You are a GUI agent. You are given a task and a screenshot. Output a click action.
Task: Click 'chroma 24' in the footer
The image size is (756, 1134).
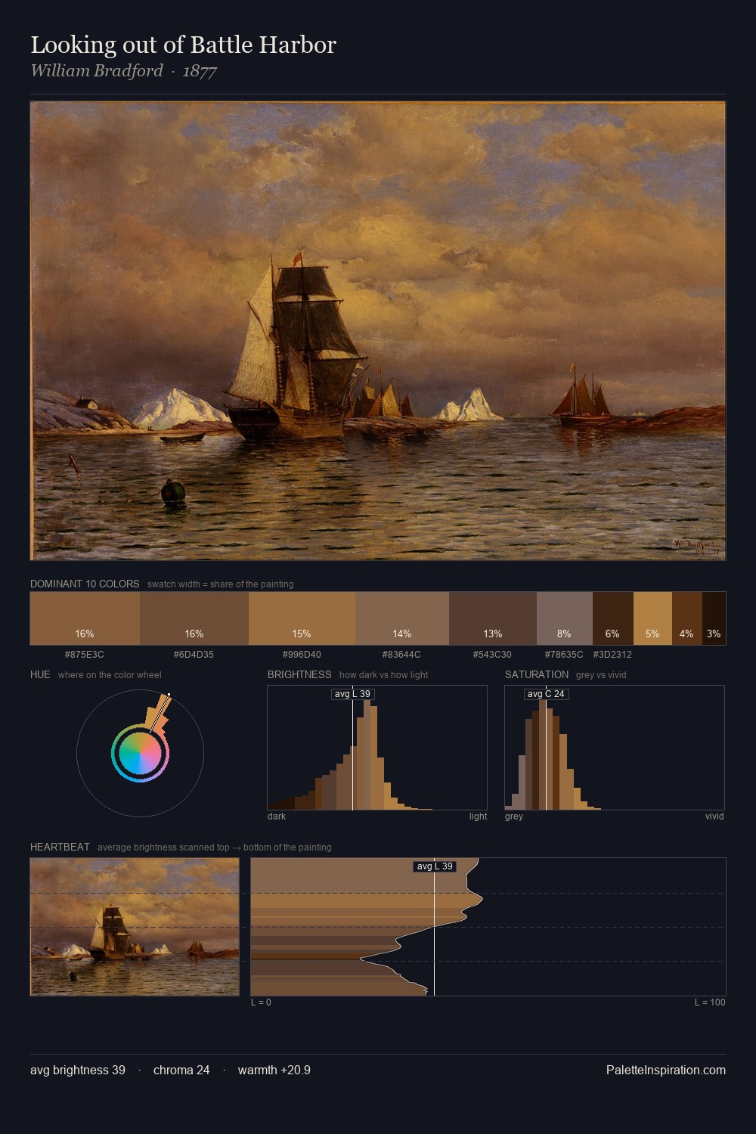[x=181, y=1070]
